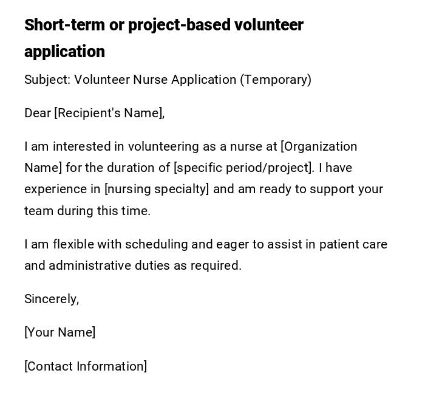Click the word "Subject:" in the subject line

tap(47, 80)
